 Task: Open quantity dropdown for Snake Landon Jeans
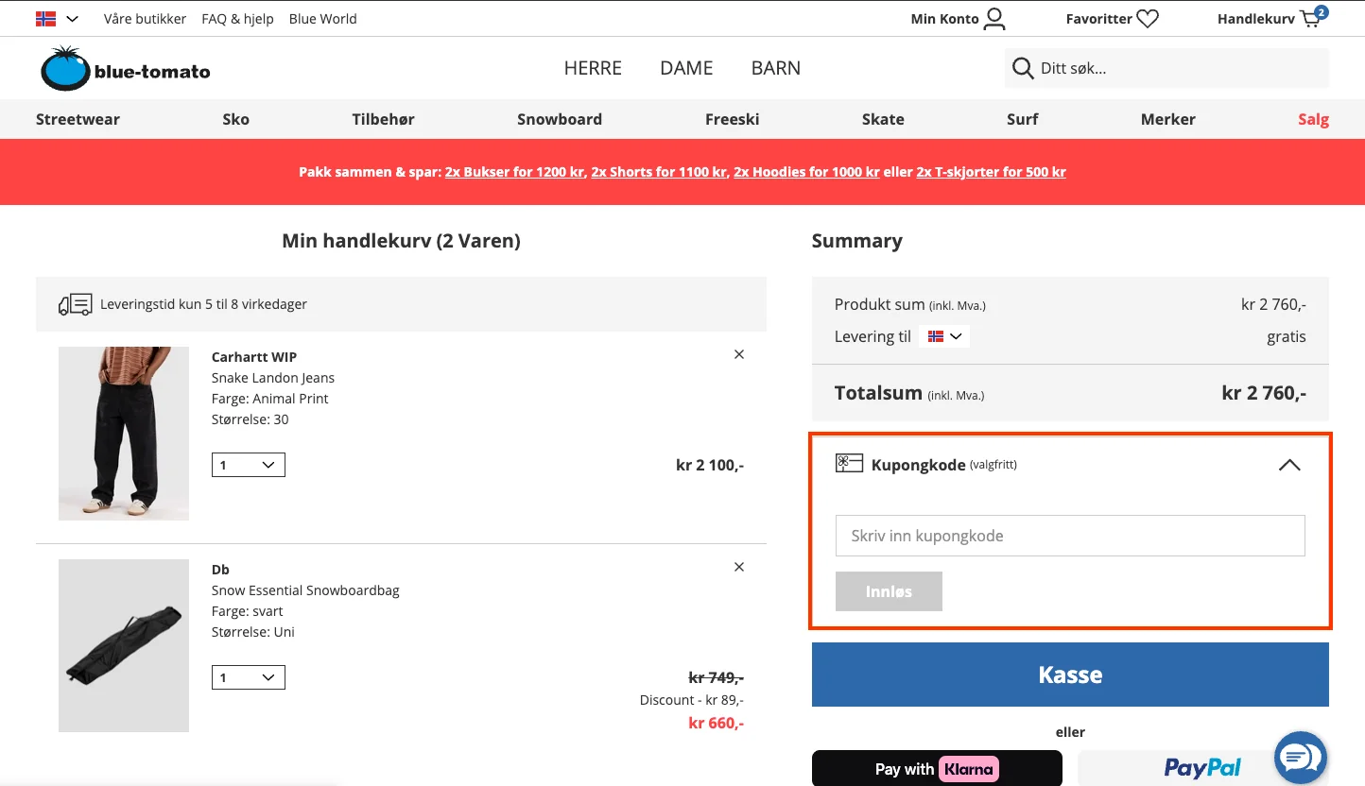pyautogui.click(x=249, y=465)
